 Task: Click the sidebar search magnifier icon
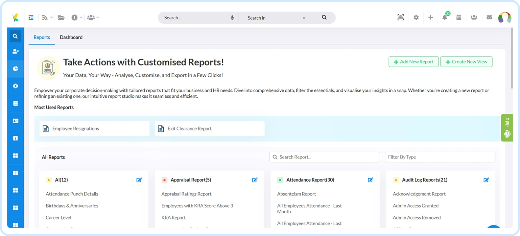pos(15,36)
